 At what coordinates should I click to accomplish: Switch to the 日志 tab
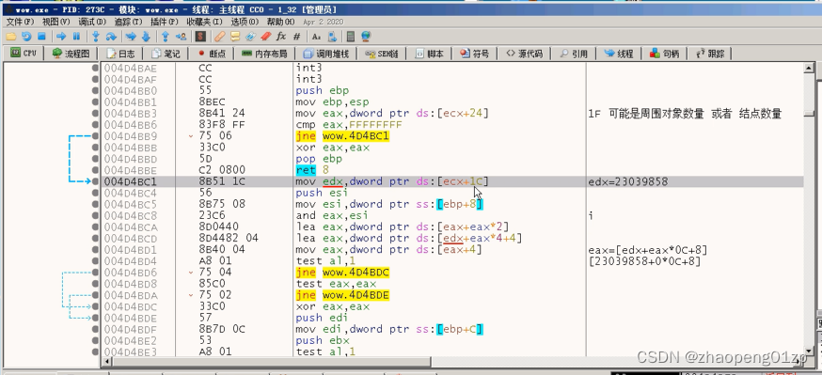click(120, 54)
